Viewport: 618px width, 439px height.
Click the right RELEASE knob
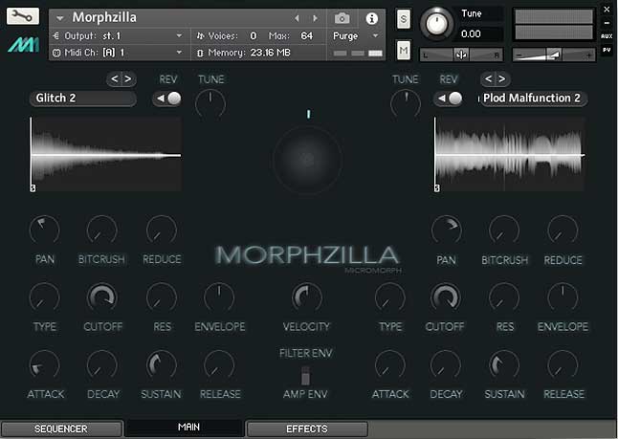click(563, 365)
